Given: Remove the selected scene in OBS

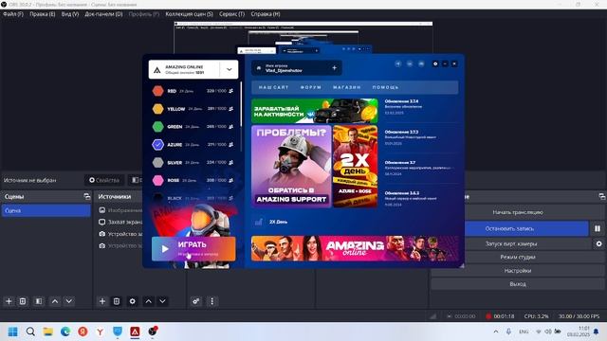Looking at the screenshot, I should tap(23, 301).
